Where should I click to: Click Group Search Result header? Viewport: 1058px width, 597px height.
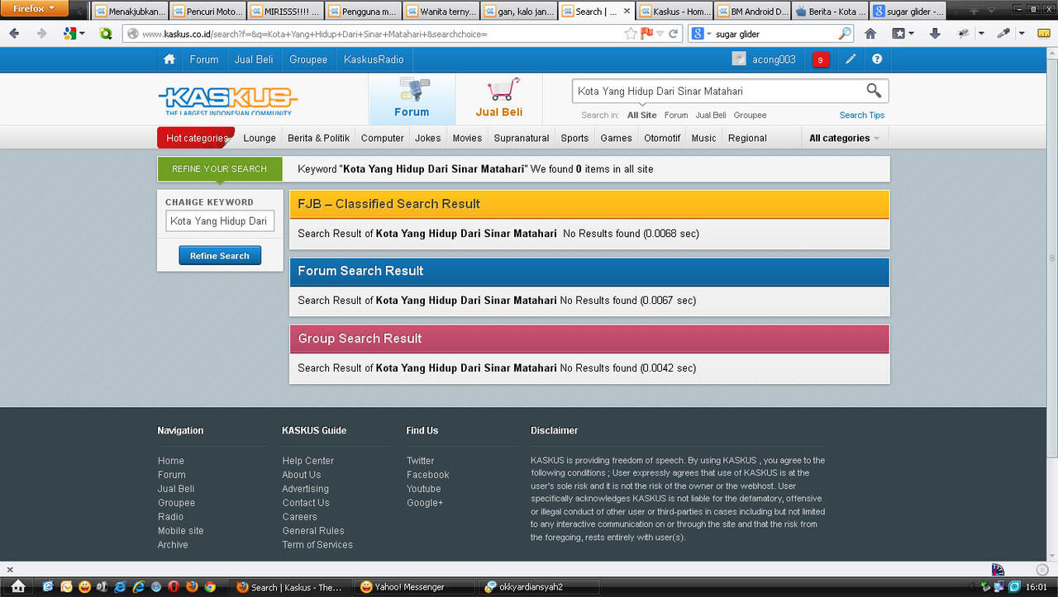pyautogui.click(x=589, y=339)
